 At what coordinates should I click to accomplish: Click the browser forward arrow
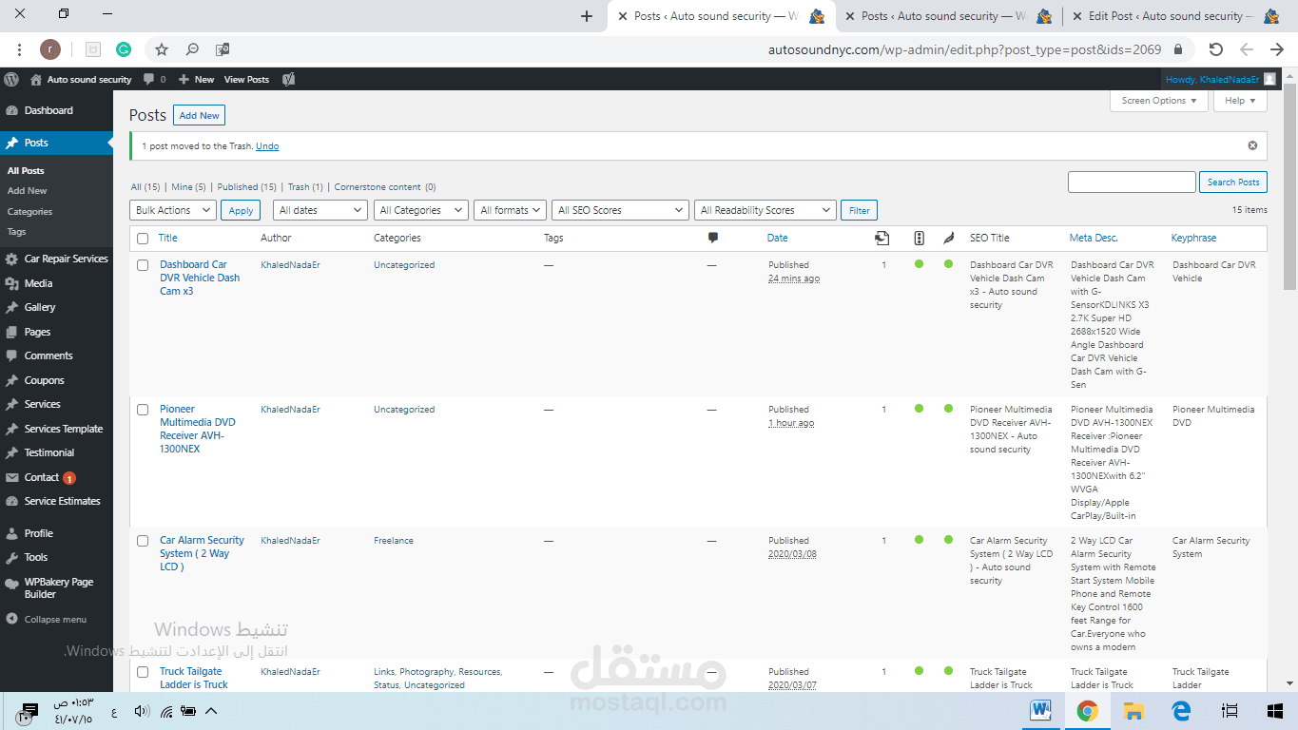click(1276, 49)
